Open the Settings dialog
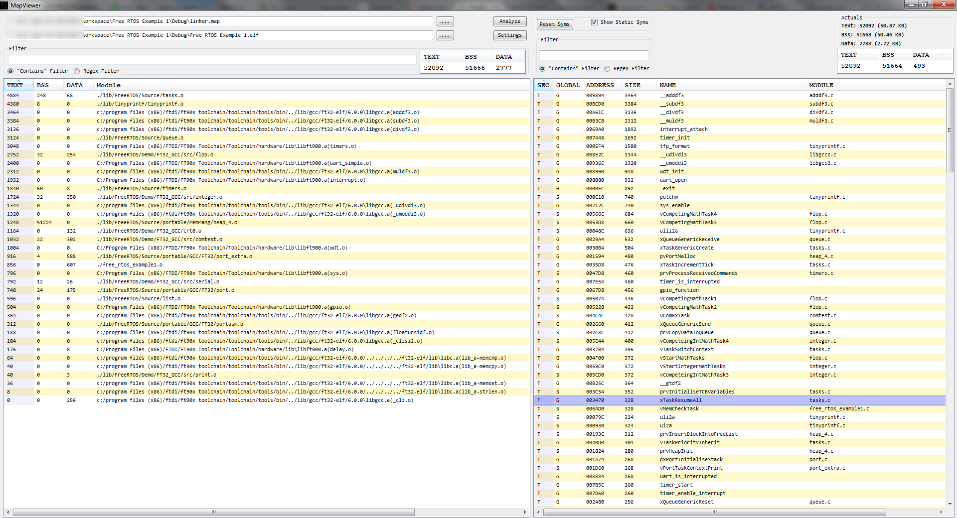 tap(509, 35)
